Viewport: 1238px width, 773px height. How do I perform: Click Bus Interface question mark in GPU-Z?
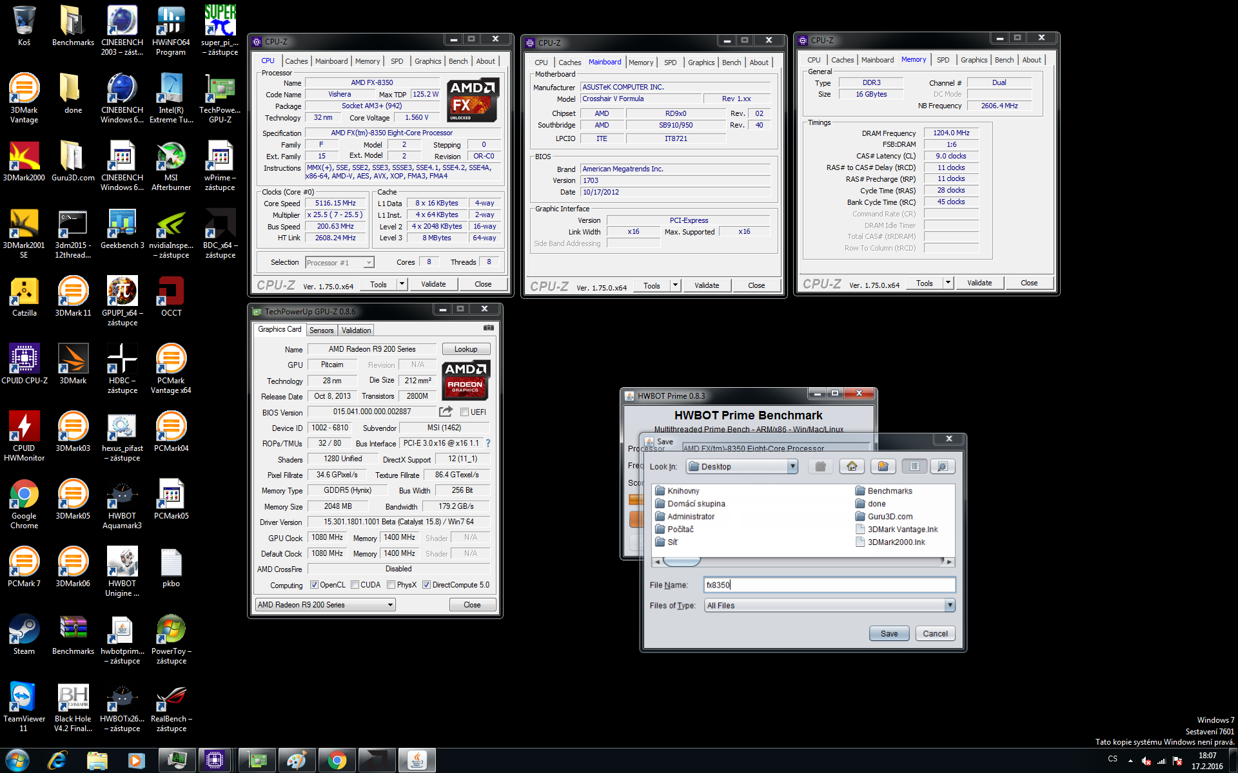[x=488, y=443]
